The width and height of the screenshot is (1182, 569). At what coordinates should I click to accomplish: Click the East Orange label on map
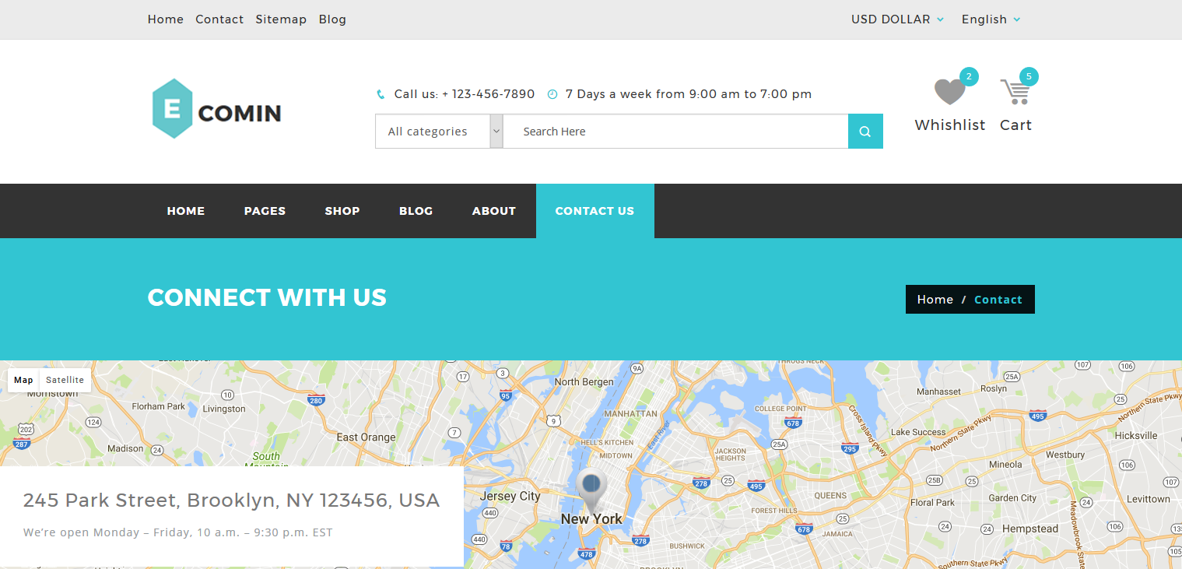click(366, 437)
